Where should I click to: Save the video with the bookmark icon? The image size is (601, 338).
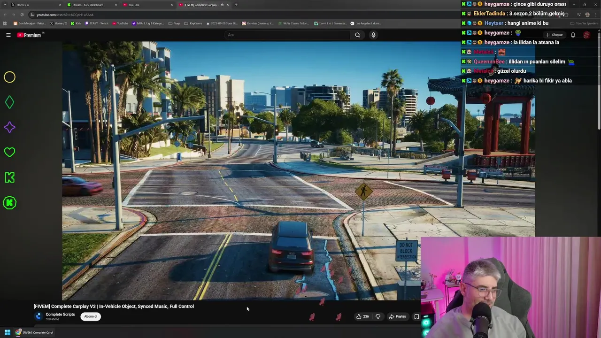pyautogui.click(x=416, y=316)
